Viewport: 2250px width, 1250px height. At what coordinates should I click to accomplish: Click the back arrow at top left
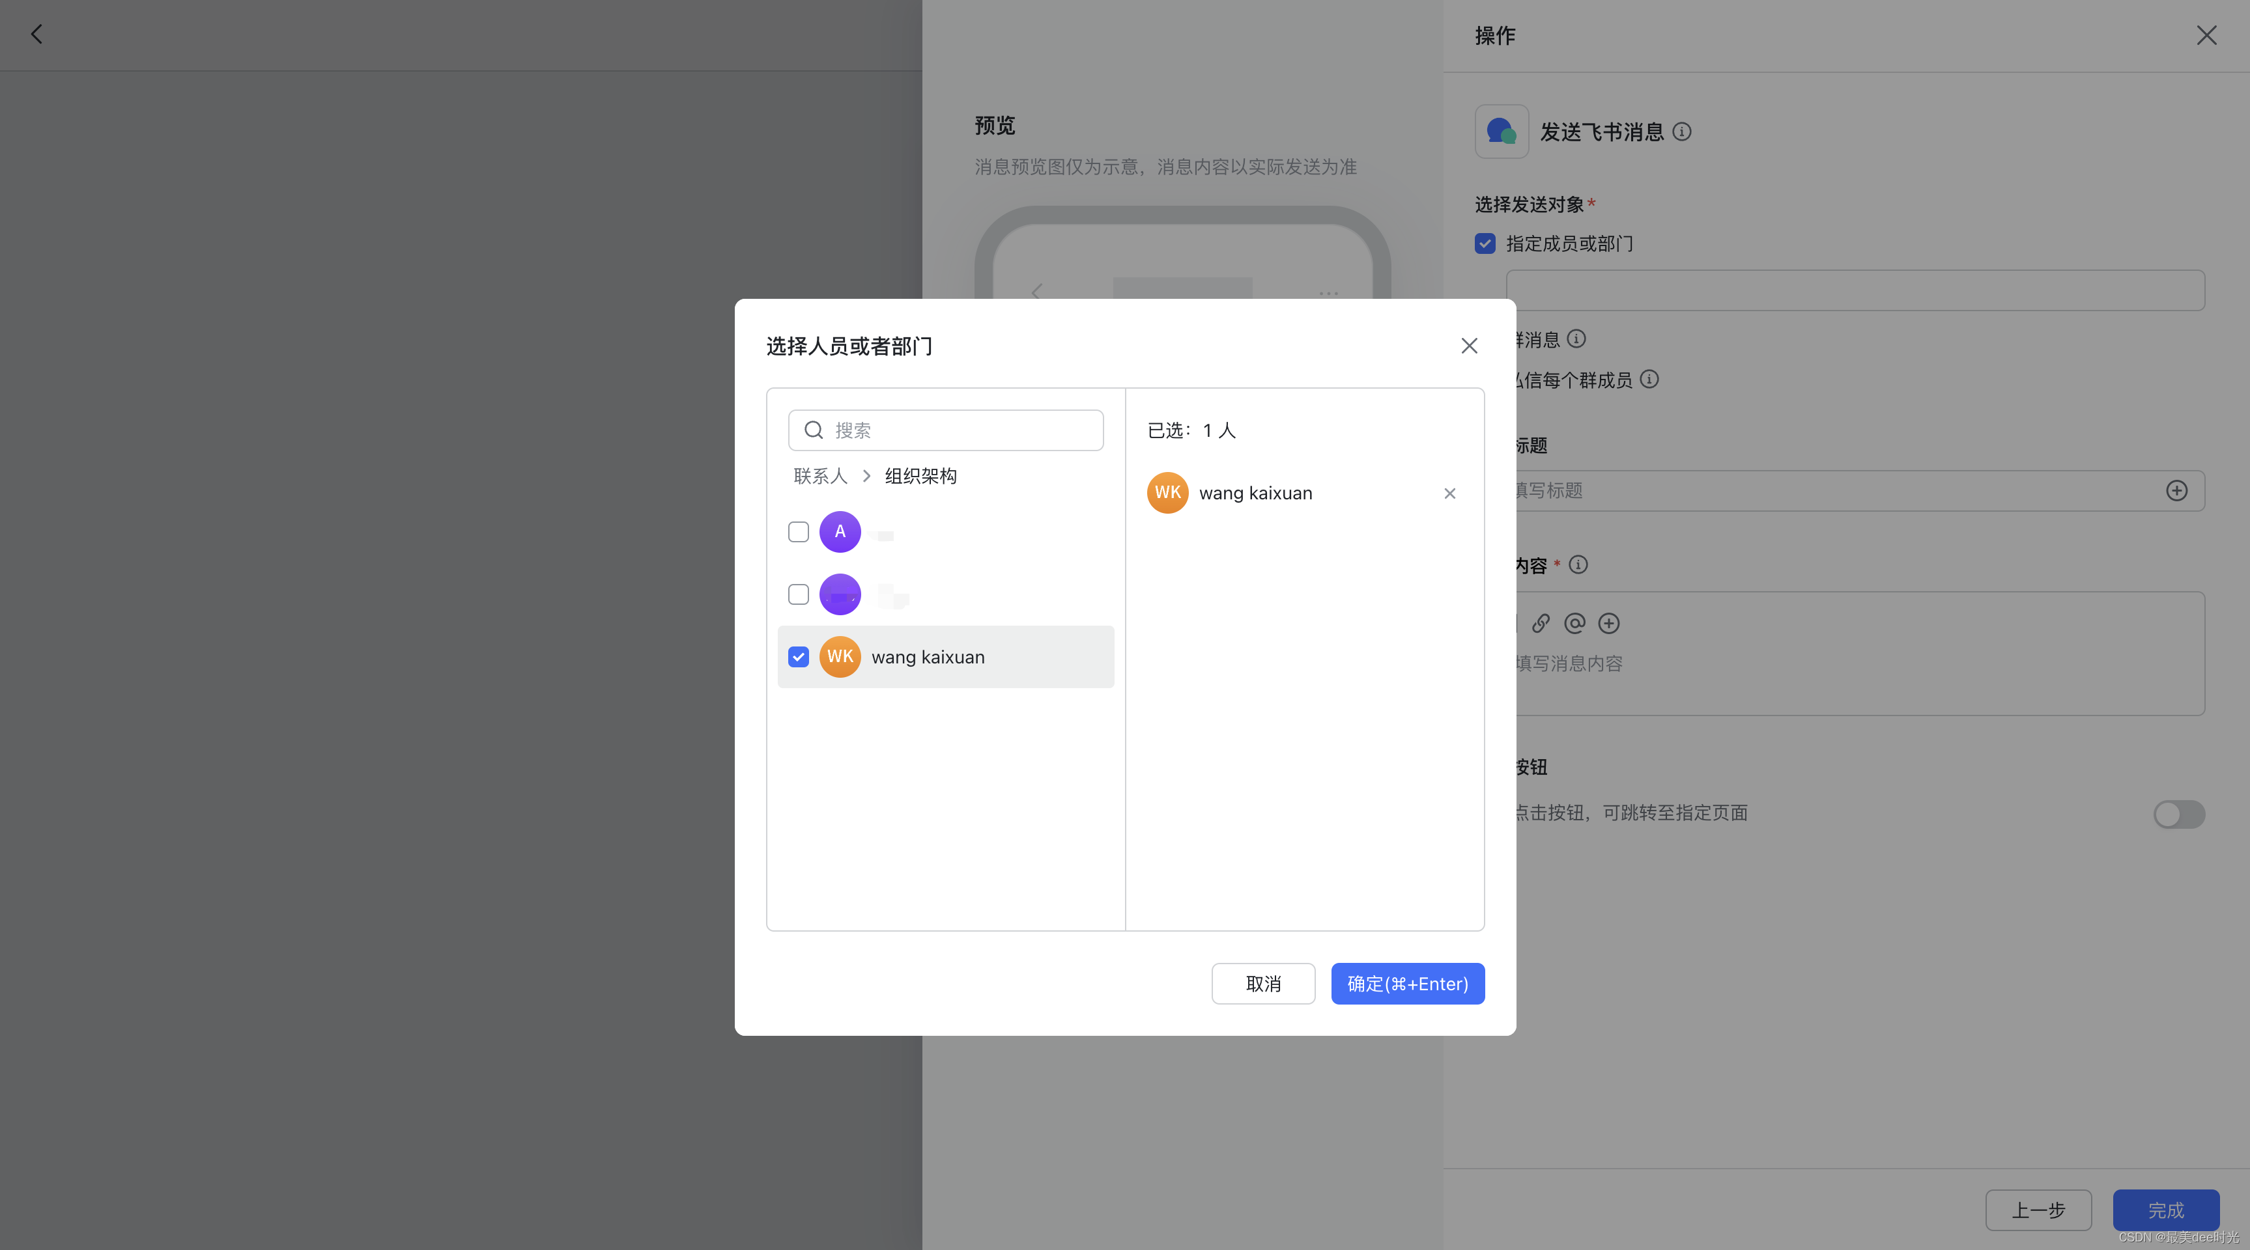tap(36, 33)
